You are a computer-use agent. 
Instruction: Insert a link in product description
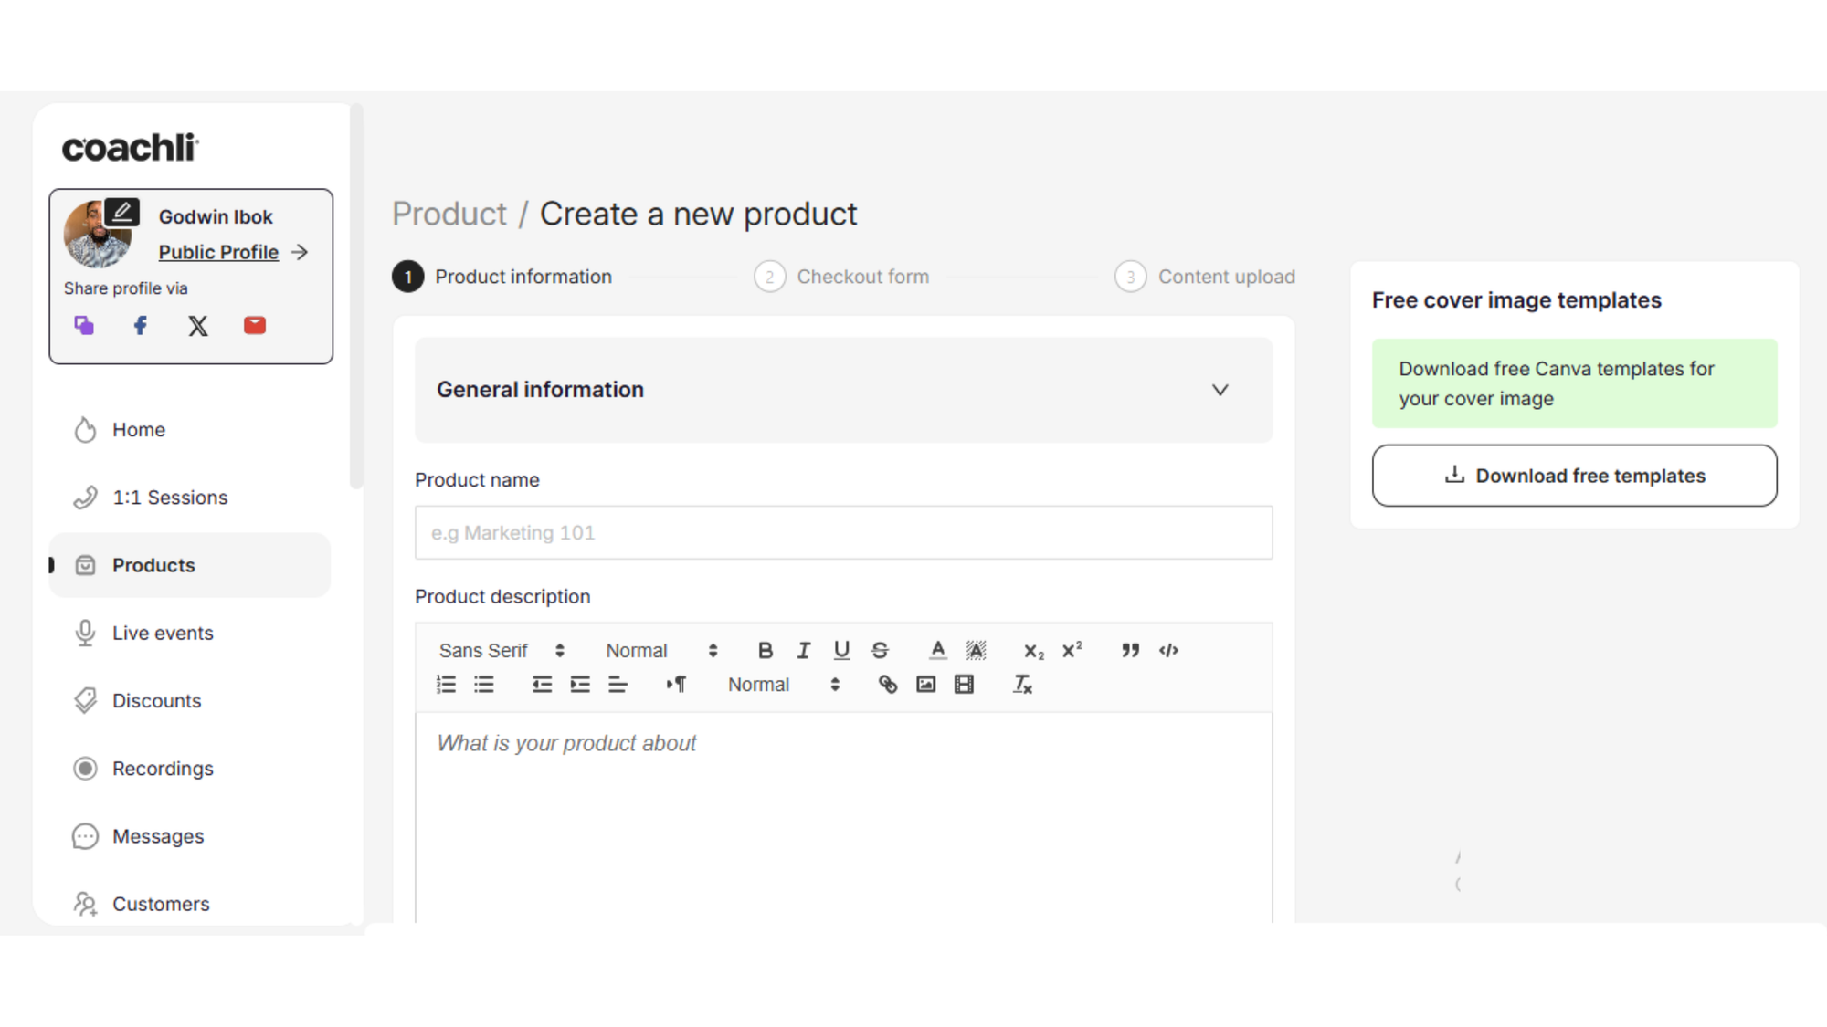[x=887, y=685]
